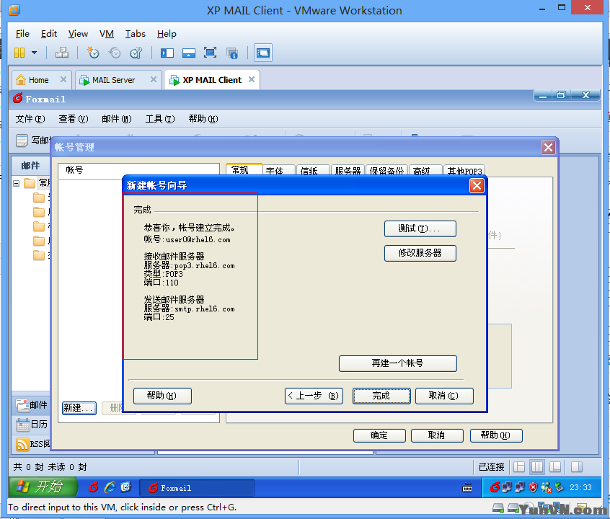Image resolution: width=610 pixels, height=519 pixels.
Task: Open the snapshot manager wrench-clock icon
Action: 136,53
